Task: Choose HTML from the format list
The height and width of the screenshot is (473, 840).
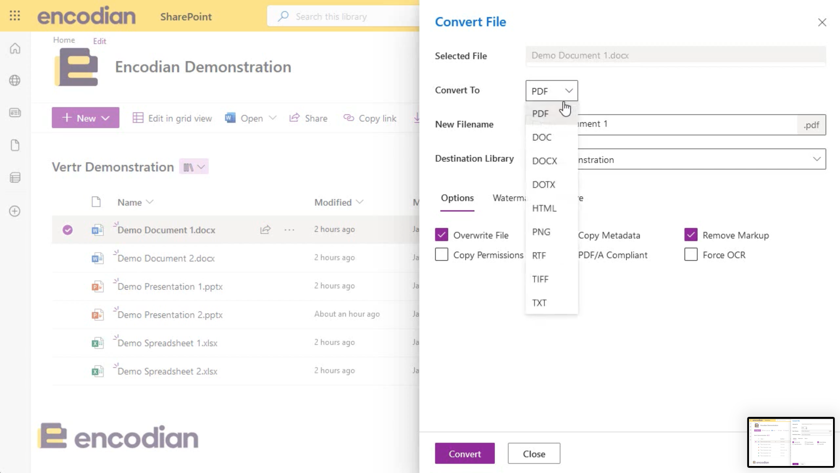Action: coord(551,208)
